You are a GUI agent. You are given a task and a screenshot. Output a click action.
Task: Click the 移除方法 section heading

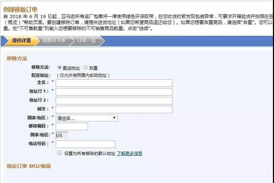coord(17,58)
